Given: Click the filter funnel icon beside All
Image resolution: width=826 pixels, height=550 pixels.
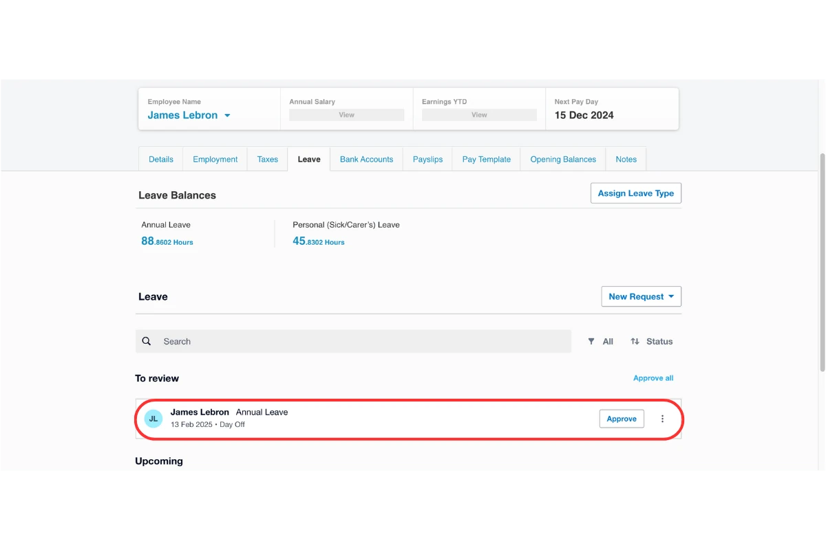Looking at the screenshot, I should click(591, 341).
